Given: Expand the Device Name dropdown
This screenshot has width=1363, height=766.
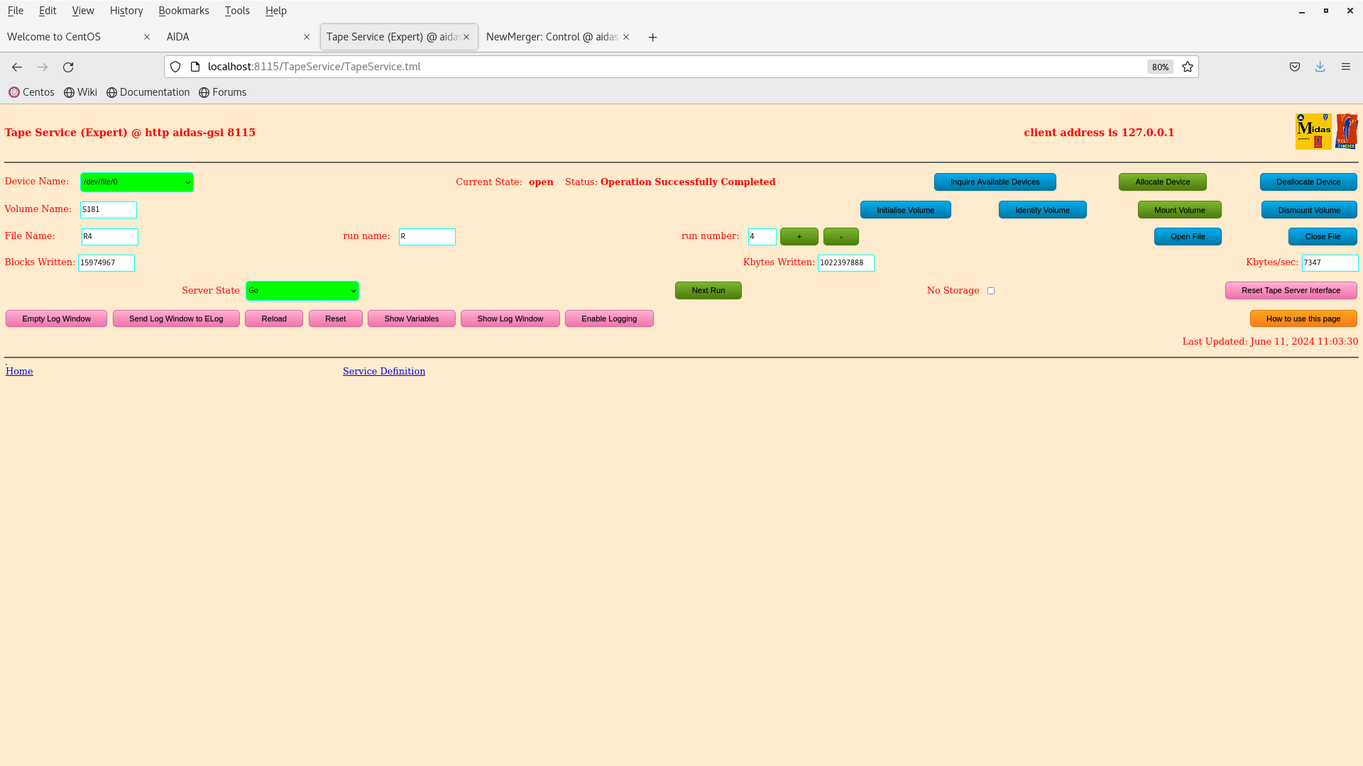Looking at the screenshot, I should coord(137,182).
